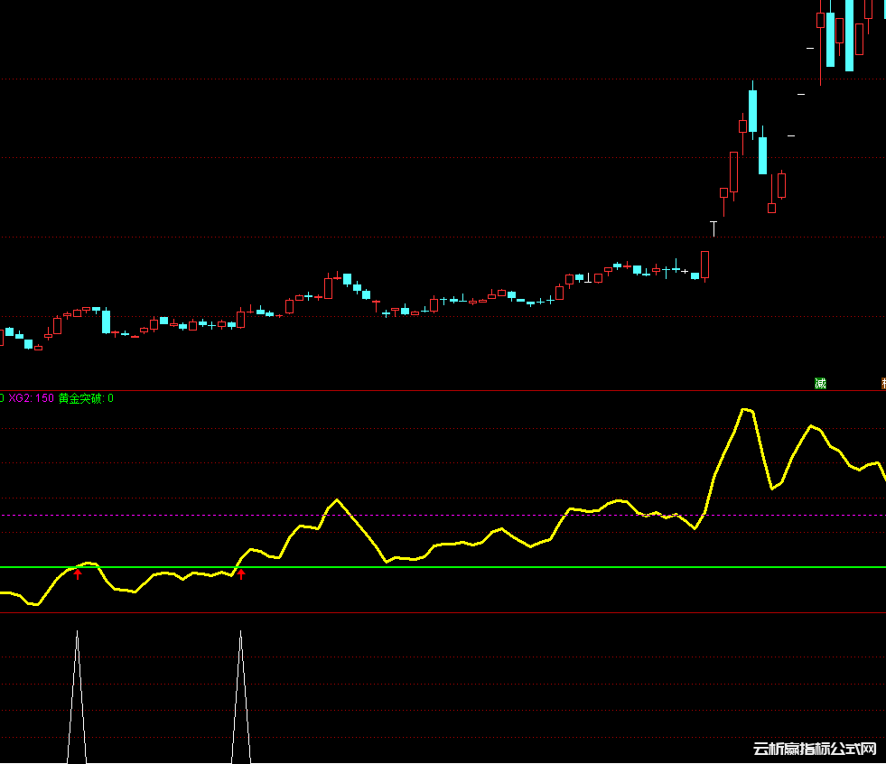Select the tall red breakout candle before gap
The height and width of the screenshot is (764, 886).
point(705,265)
